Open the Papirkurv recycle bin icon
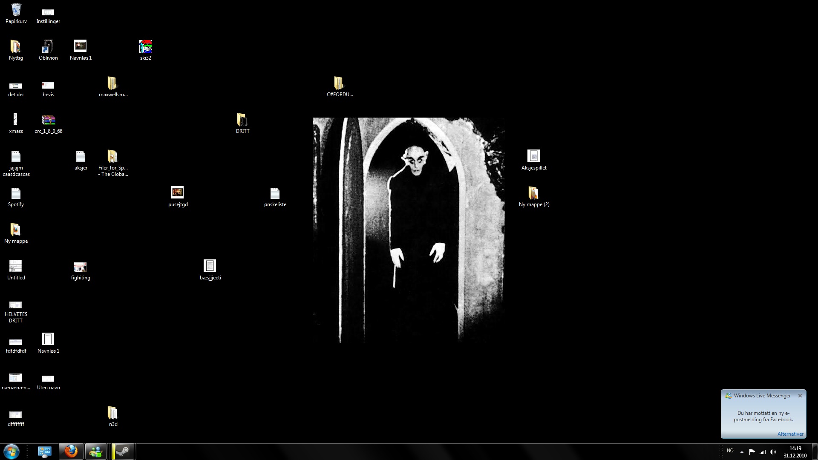 [16, 14]
